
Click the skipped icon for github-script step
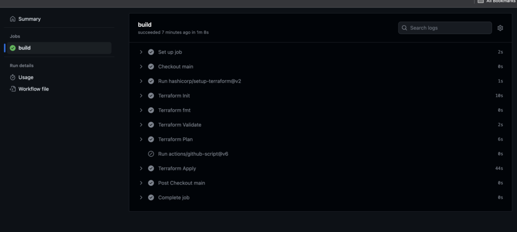(151, 154)
